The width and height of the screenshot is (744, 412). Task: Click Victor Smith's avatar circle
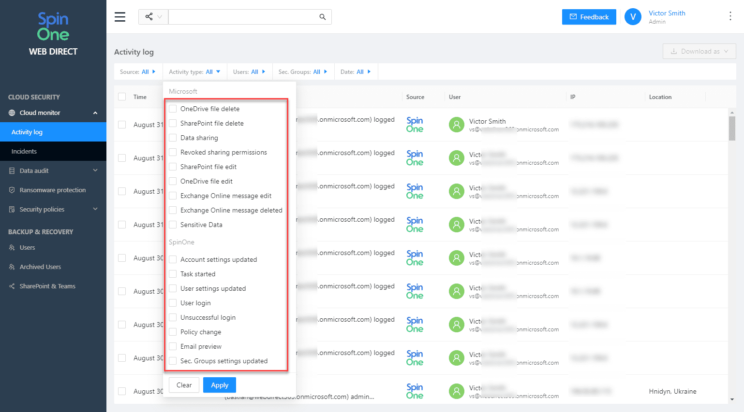click(633, 17)
